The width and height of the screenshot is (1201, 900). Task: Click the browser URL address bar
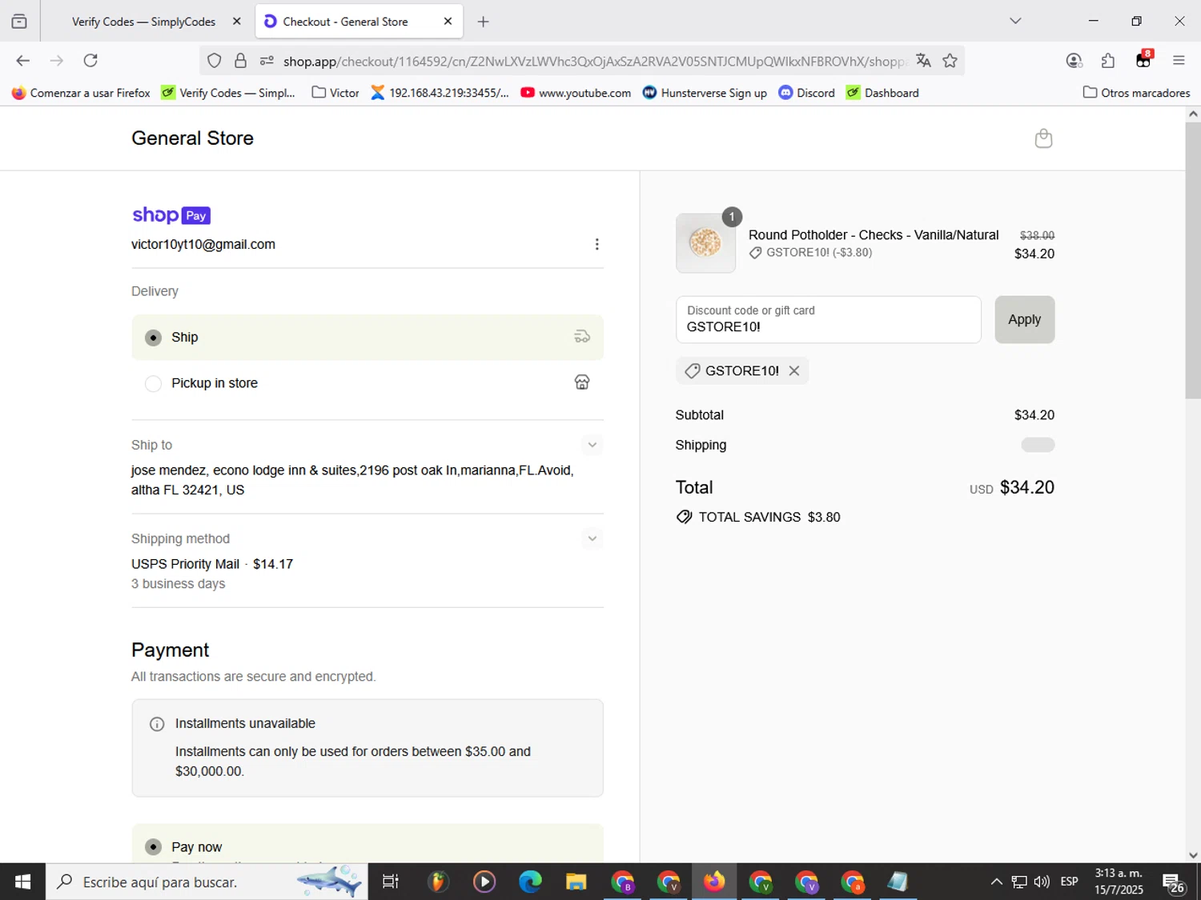594,61
